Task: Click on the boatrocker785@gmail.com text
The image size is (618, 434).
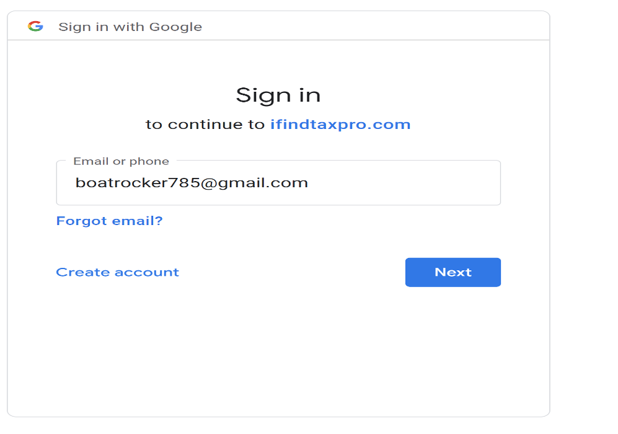Action: click(x=192, y=183)
